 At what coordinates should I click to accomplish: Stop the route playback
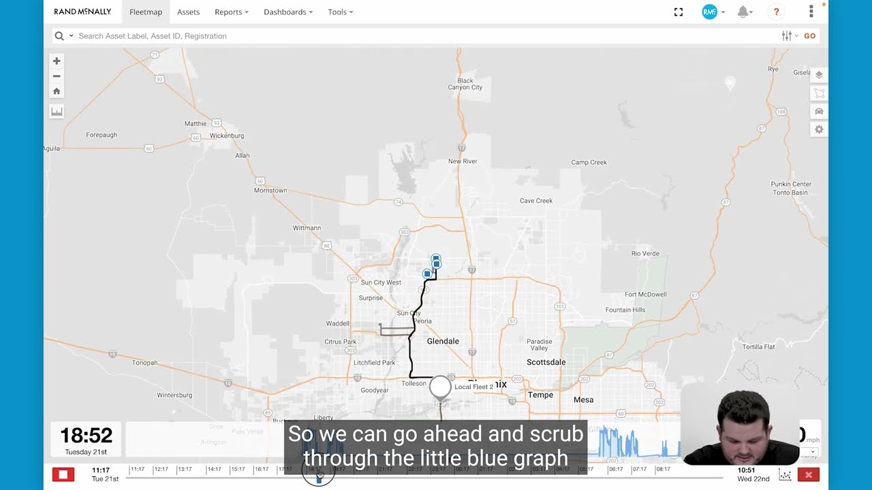(x=63, y=474)
